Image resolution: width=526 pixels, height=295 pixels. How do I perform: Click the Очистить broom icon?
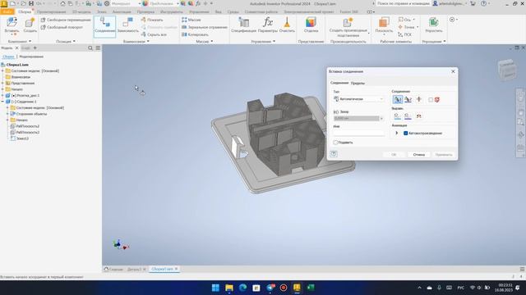point(287,23)
